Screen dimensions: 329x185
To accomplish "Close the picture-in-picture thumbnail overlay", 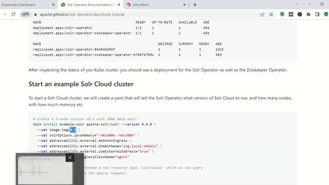I will coord(70,158).
